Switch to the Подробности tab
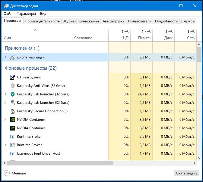Viewport: 203px width, 182px height. tap(166, 21)
